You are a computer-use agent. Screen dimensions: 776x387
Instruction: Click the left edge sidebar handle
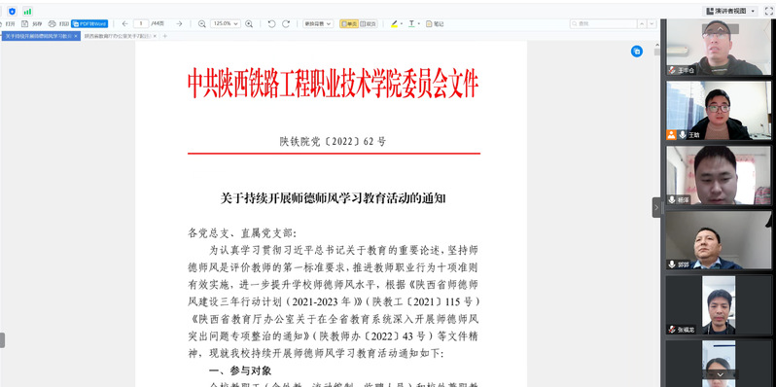(2, 340)
